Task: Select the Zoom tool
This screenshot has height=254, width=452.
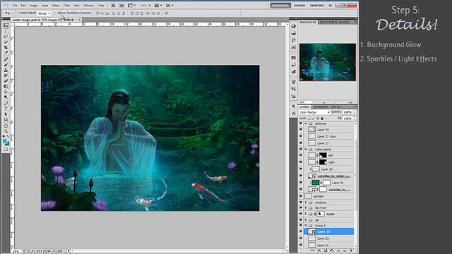Action: tap(6, 131)
